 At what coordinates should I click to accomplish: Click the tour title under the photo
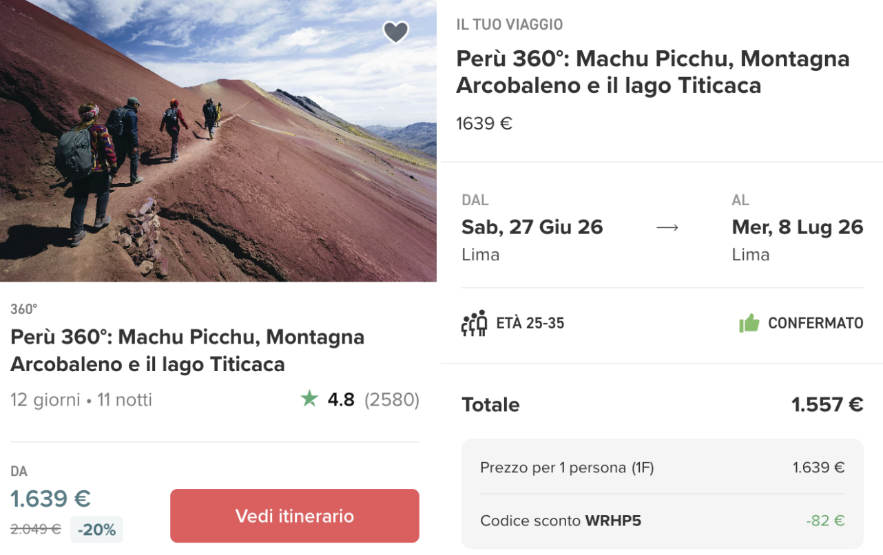pos(187,350)
